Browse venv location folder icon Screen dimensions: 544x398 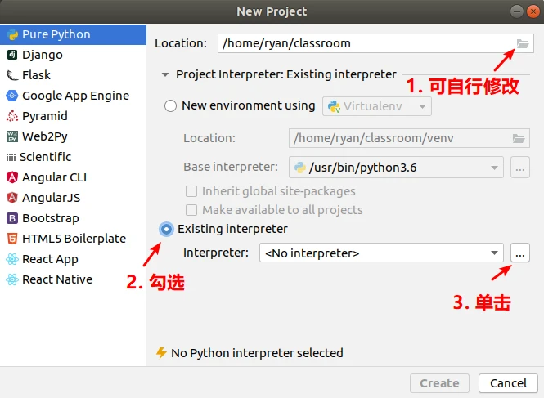[519, 139]
